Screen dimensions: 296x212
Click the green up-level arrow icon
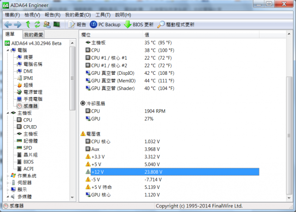tap(28, 24)
